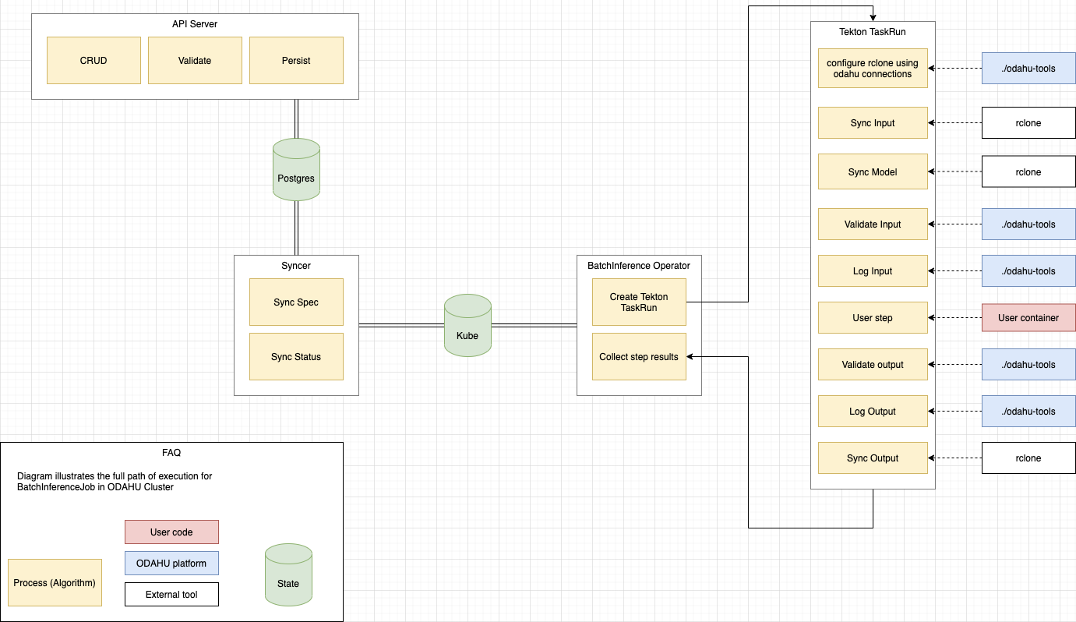
Task: Click the rclone box feeding Sync Output
Action: click(1028, 458)
